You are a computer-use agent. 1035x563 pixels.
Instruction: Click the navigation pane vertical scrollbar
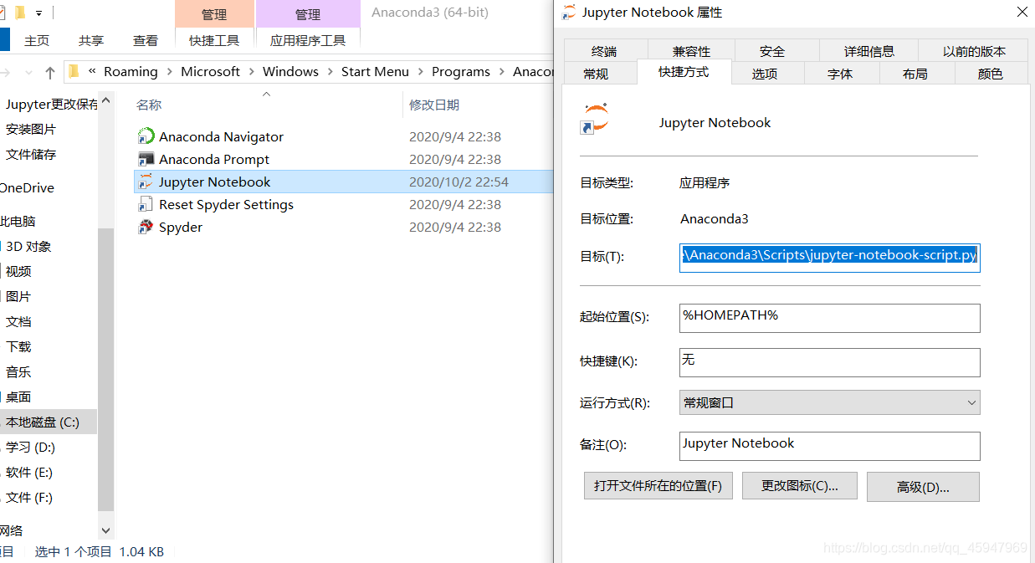tap(105, 368)
